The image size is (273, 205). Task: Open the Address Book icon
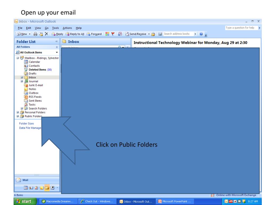[x=160, y=34]
